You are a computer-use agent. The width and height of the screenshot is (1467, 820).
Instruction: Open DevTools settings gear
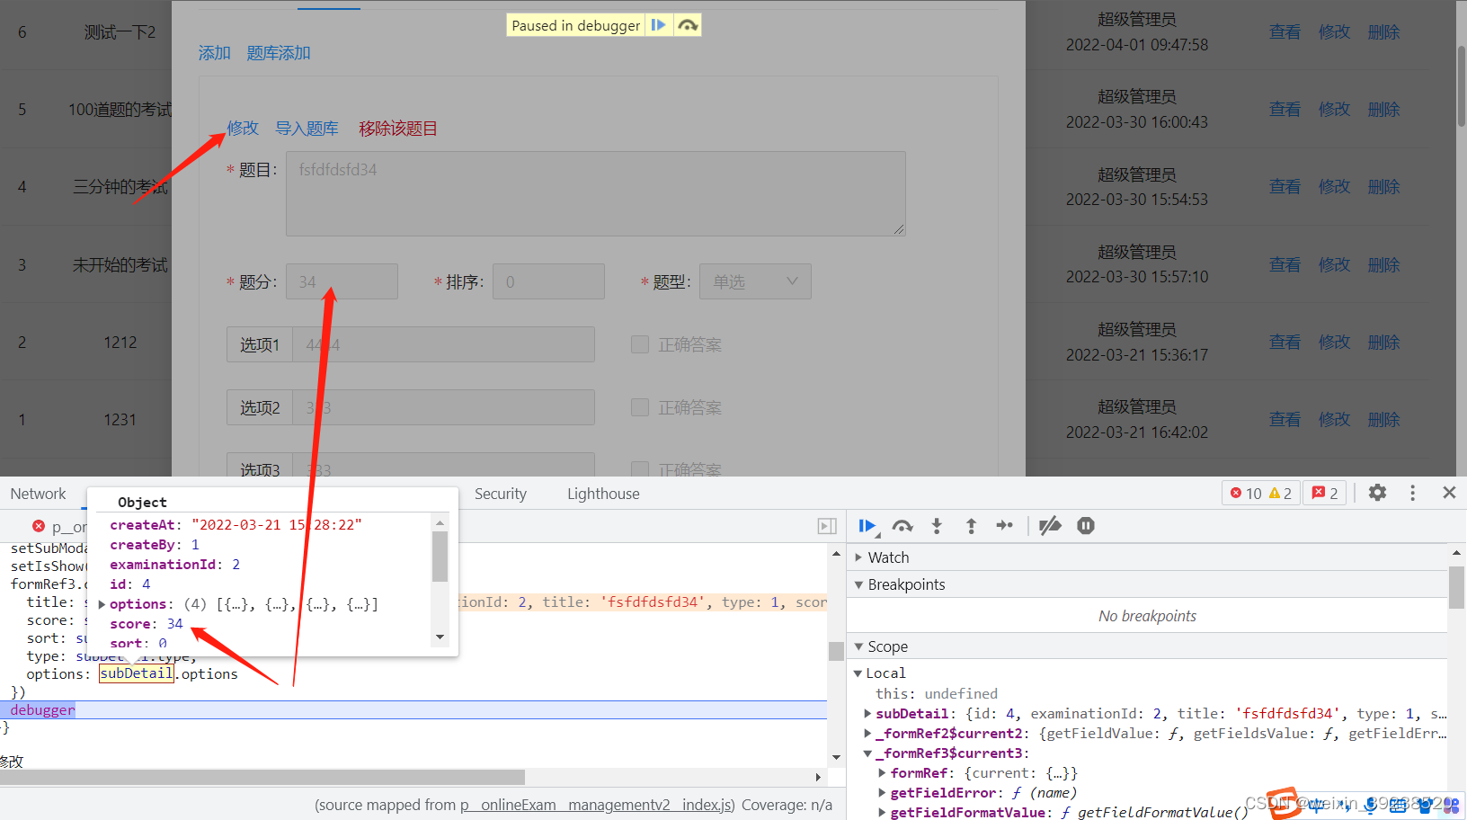point(1377,493)
